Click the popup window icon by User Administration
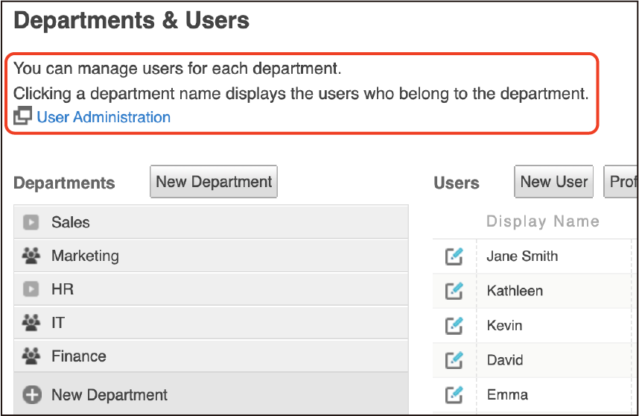The image size is (639, 416). tap(23, 116)
